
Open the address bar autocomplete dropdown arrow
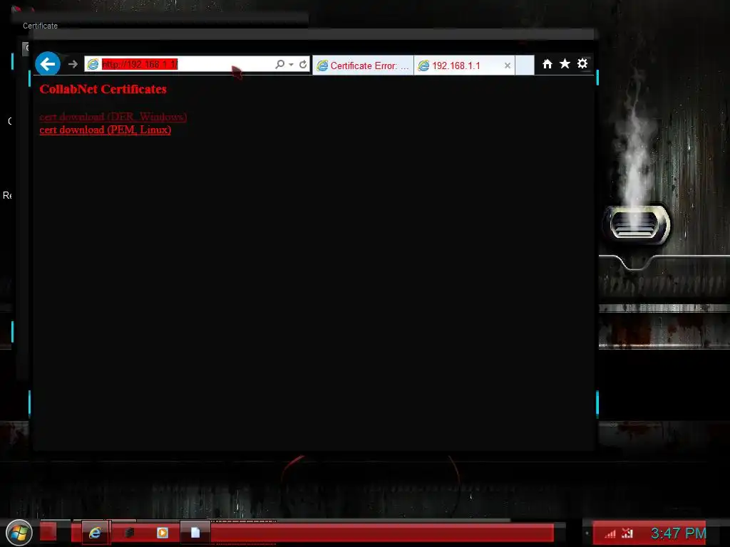point(291,64)
